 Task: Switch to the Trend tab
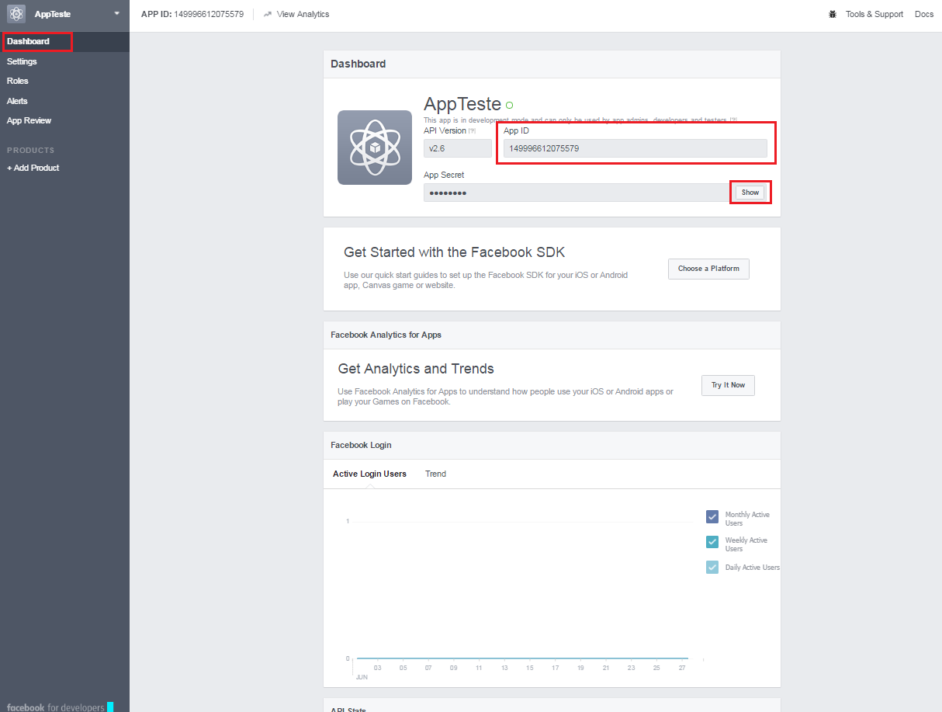[x=435, y=474]
